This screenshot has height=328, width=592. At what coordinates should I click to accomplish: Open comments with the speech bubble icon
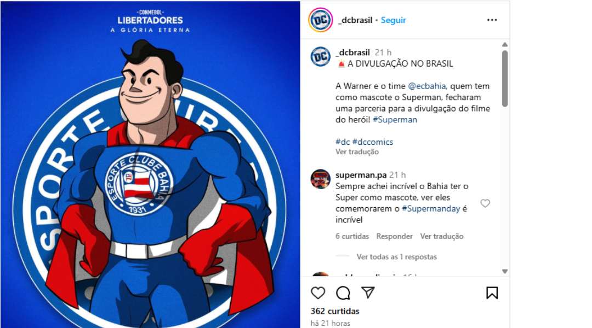343,292
